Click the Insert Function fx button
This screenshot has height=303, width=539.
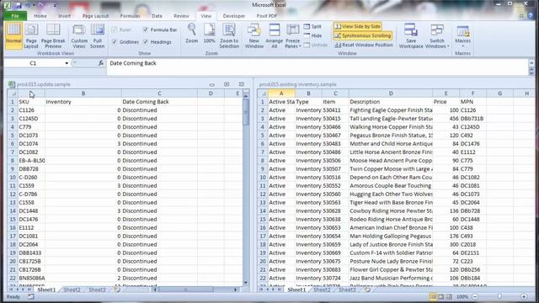(x=101, y=63)
